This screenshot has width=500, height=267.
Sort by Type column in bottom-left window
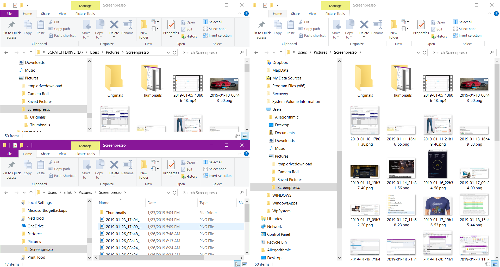click(x=217, y=203)
